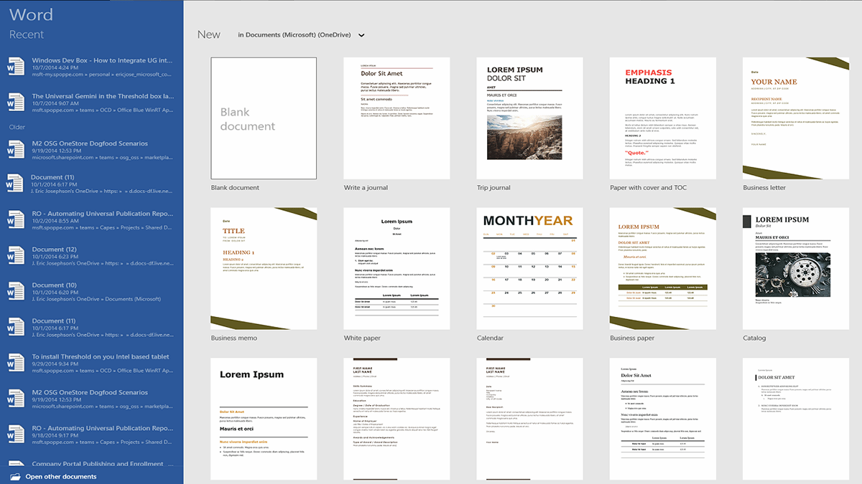
Task: Select the White paper template
Action: (397, 269)
